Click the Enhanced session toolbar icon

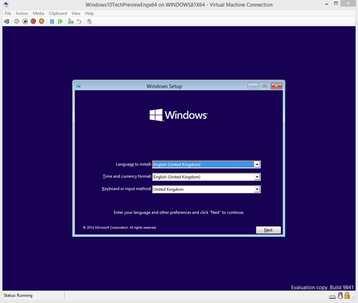coord(89,21)
